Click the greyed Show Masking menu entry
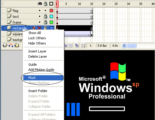 click(x=39, y=83)
